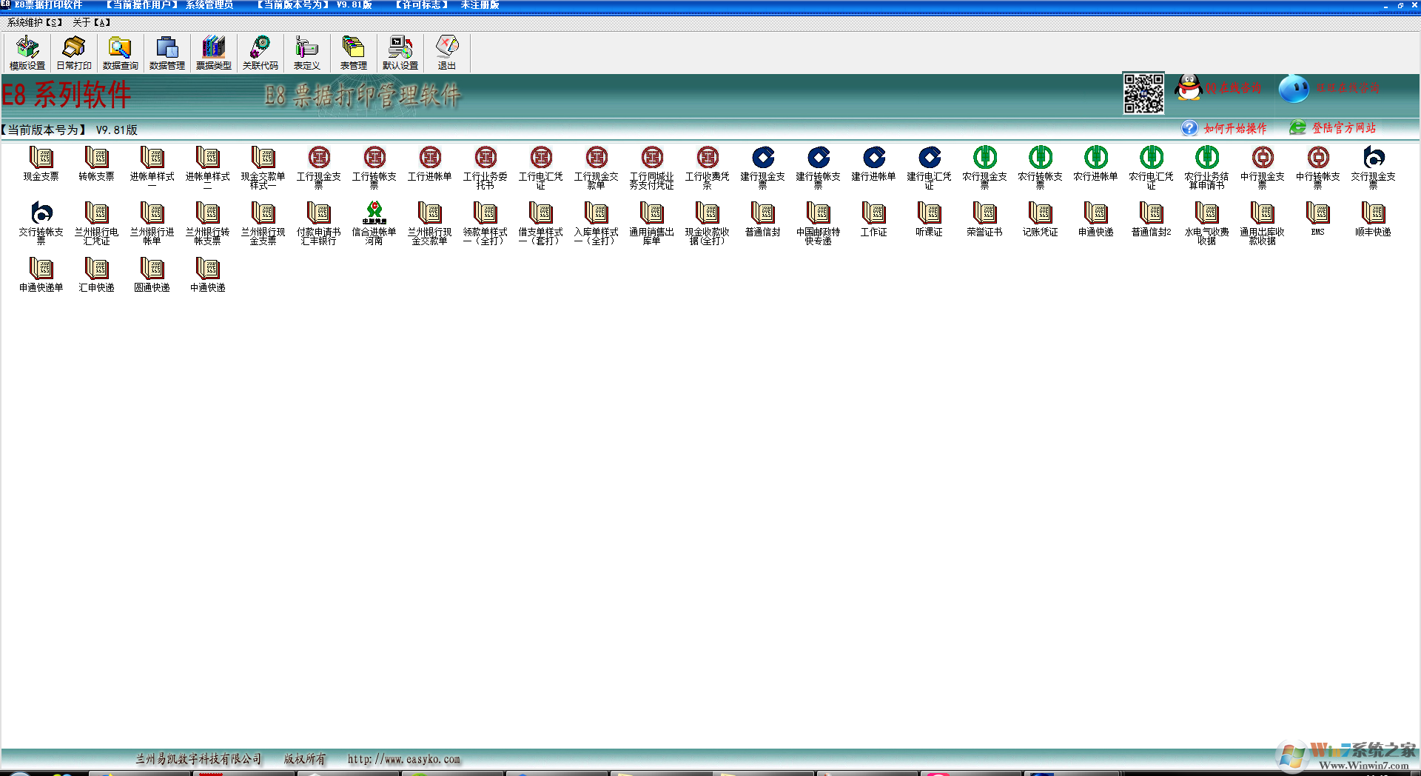Click the 表定义 toolbar button
Image resolution: width=1421 pixels, height=776 pixels.
tap(307, 53)
